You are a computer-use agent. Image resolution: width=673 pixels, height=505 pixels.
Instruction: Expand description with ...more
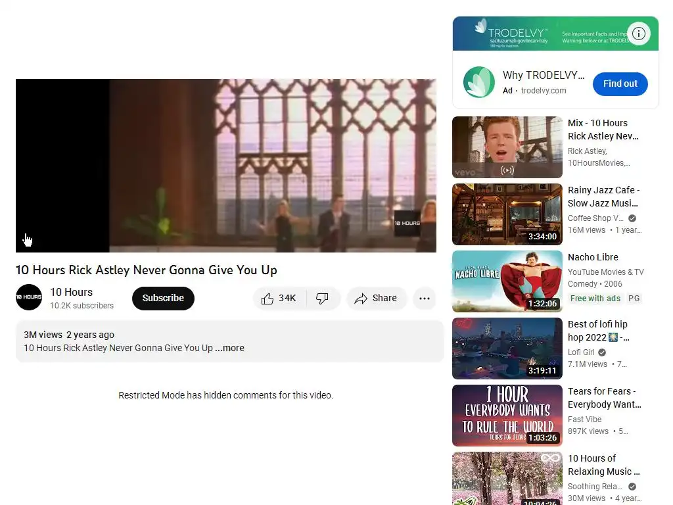(x=229, y=348)
